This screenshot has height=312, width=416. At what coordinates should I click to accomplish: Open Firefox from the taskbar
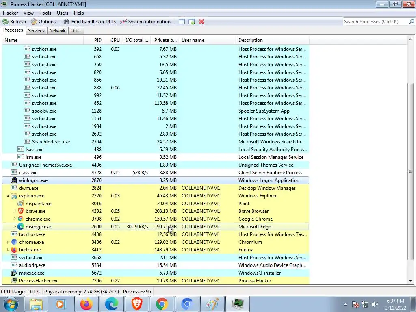87,304
